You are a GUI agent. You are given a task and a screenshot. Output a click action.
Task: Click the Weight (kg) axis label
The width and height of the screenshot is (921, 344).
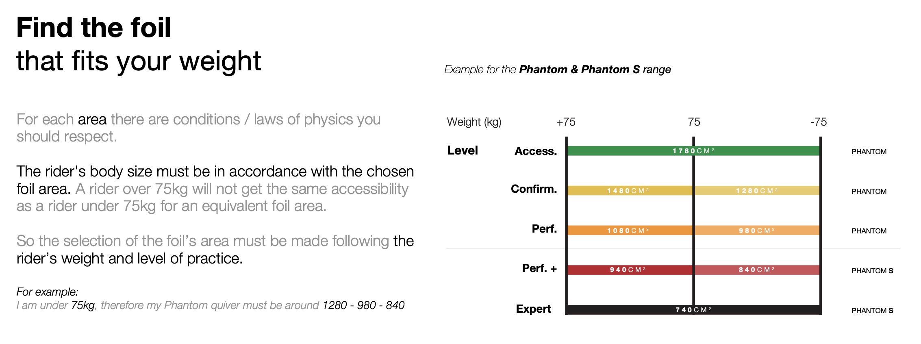pos(474,122)
